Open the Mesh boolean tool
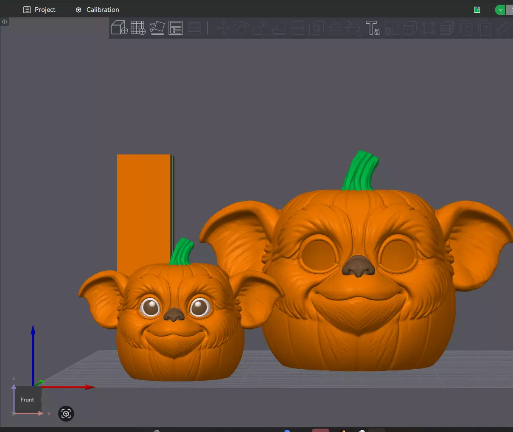Image resolution: width=513 pixels, height=432 pixels. pos(317,28)
